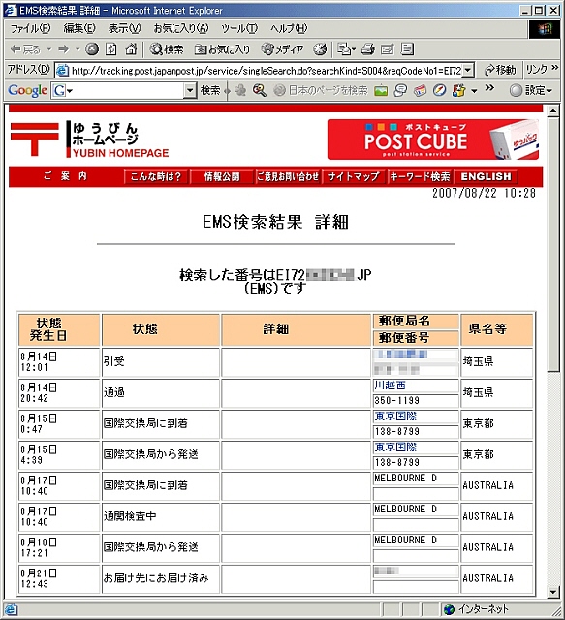Open お気に入り favorites toolbar button
Screen dimensions: 565x620
222,49
